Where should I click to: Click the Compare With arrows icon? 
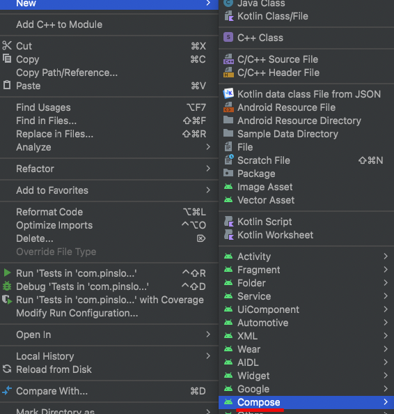[7, 390]
